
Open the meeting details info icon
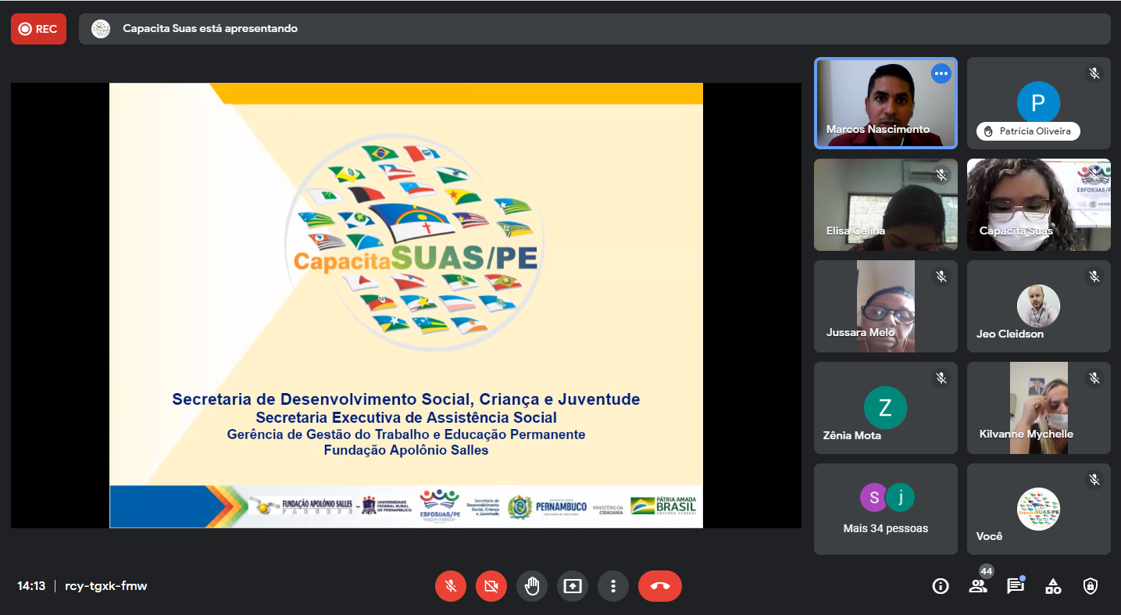tap(941, 586)
